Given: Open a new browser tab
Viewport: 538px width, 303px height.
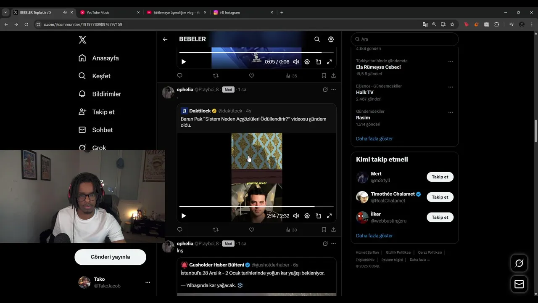Looking at the screenshot, I should tap(282, 12).
